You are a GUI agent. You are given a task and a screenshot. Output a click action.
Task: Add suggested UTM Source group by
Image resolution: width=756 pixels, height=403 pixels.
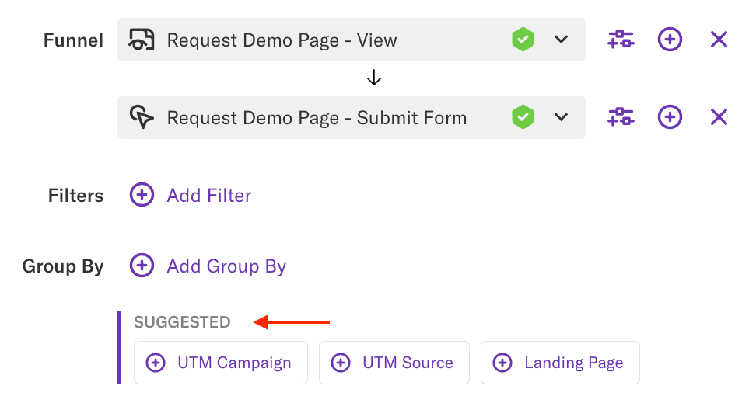[x=394, y=363]
